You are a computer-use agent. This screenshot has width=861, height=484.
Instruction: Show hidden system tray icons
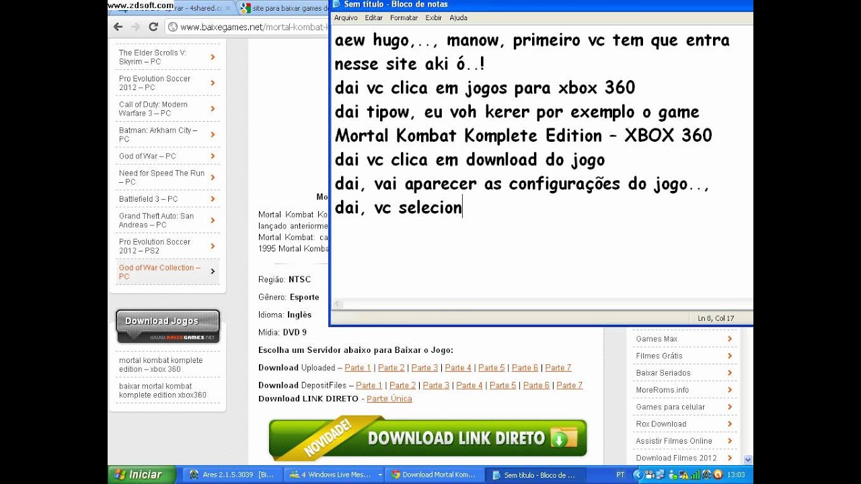pyautogui.click(x=637, y=475)
